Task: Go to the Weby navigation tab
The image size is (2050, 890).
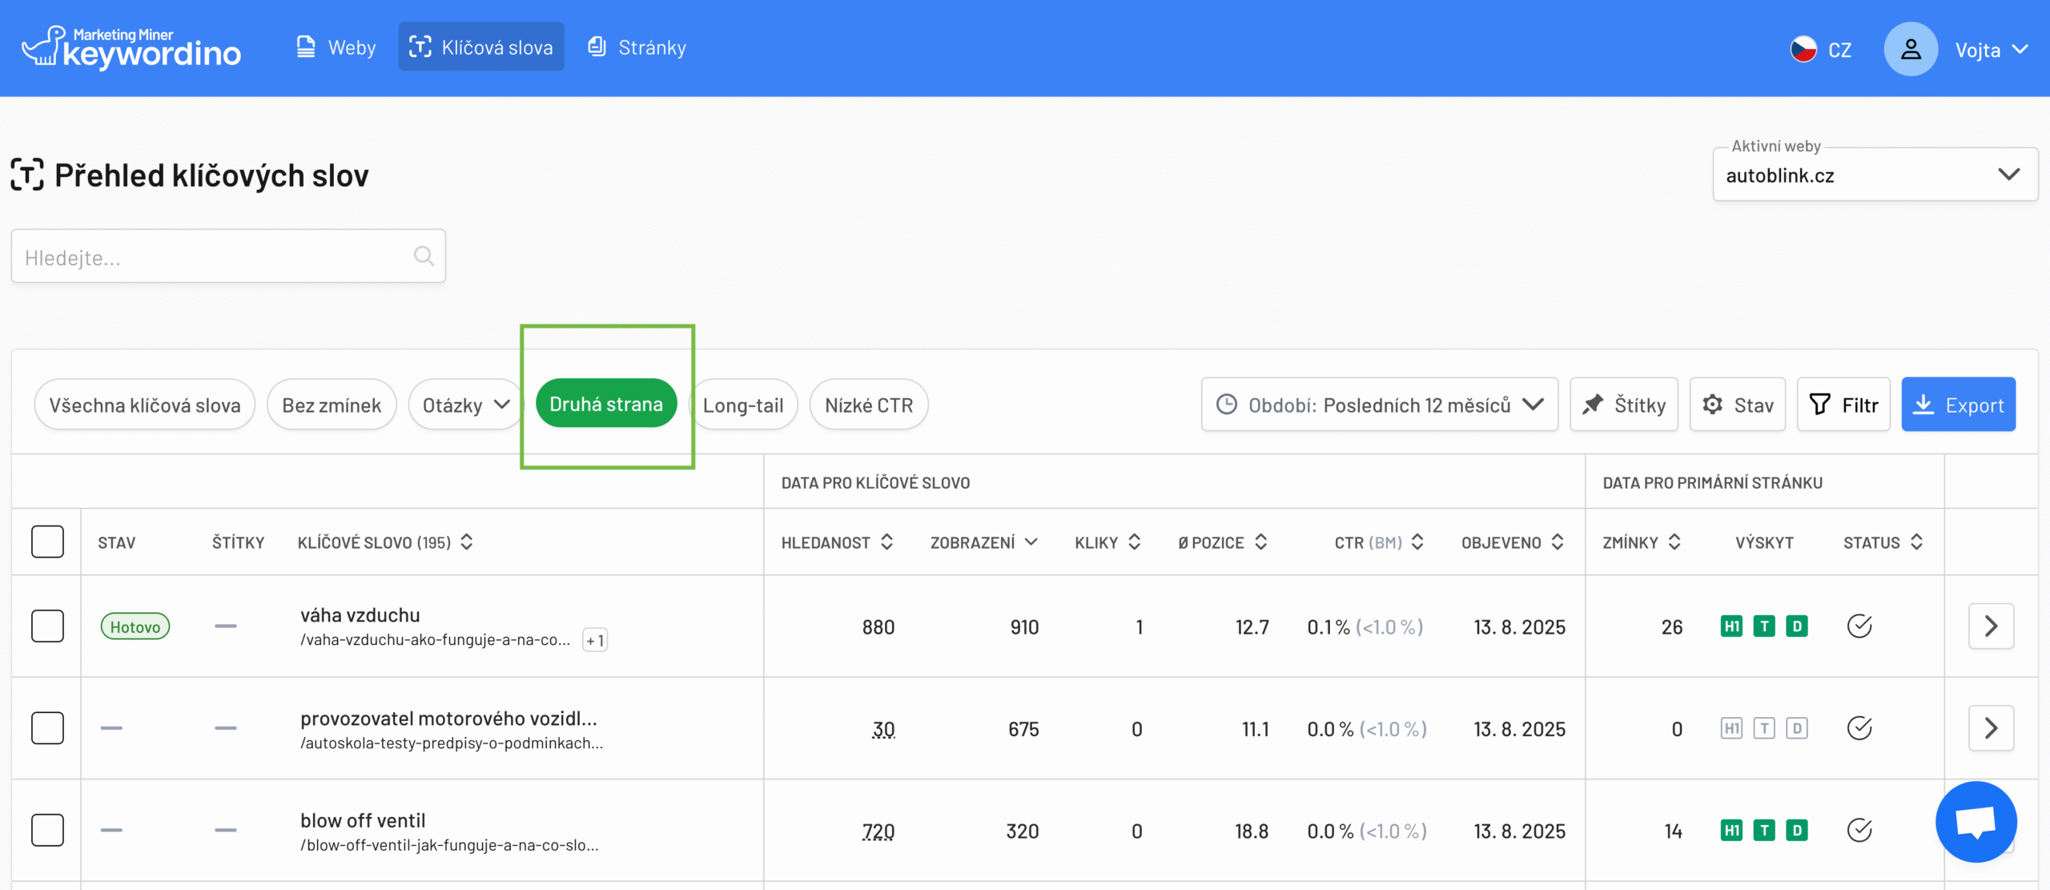Action: 336,47
